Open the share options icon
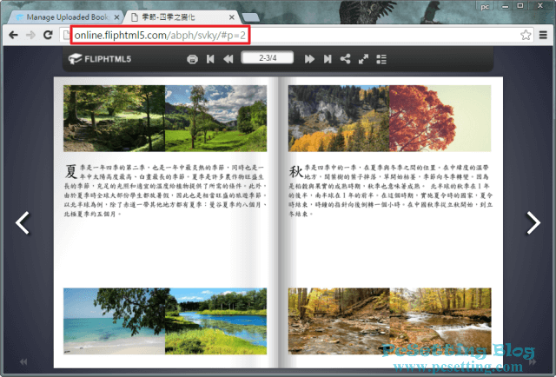This screenshot has height=377, width=556. [x=346, y=59]
